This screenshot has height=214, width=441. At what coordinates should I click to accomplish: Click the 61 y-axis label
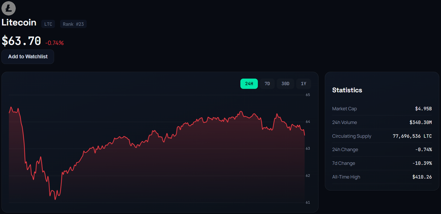click(307, 202)
